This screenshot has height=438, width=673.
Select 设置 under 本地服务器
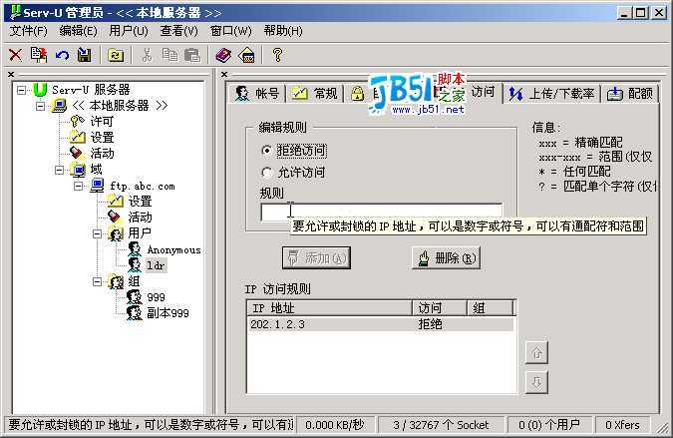[x=102, y=138]
